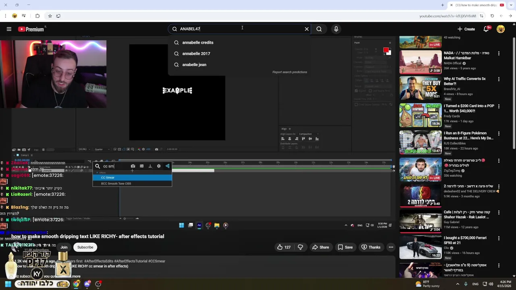This screenshot has width=516, height=290.
Task: Open the YouTube guide hamburger menu
Action: coord(9,29)
